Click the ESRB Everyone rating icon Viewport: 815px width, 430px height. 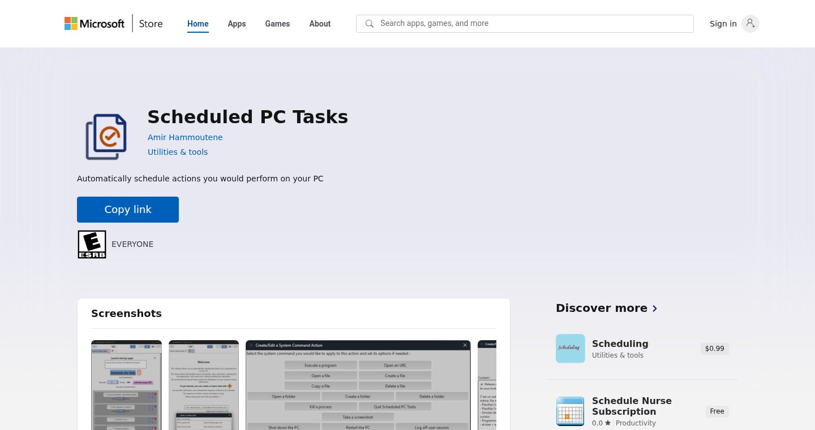pos(92,244)
